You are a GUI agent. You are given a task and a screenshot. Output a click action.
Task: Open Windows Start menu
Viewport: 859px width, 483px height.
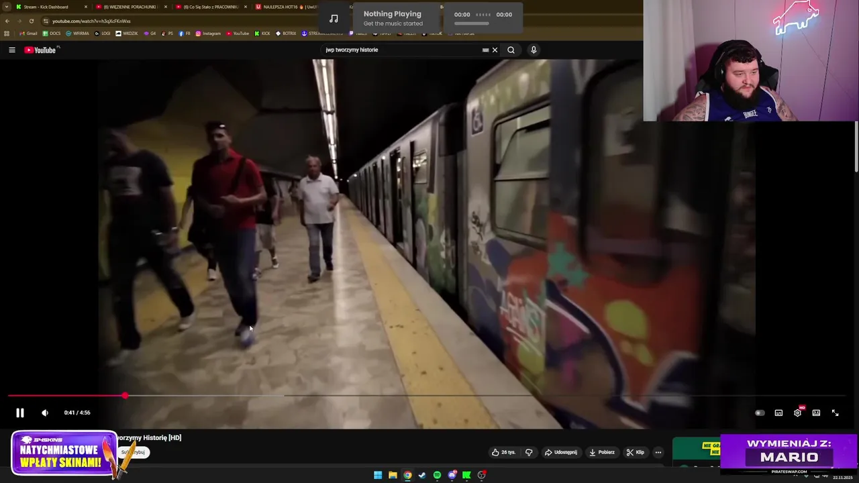378,475
